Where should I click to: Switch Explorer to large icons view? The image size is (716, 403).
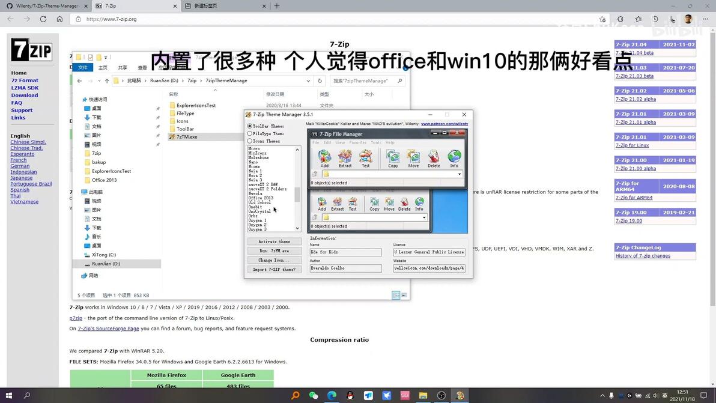tap(404, 295)
